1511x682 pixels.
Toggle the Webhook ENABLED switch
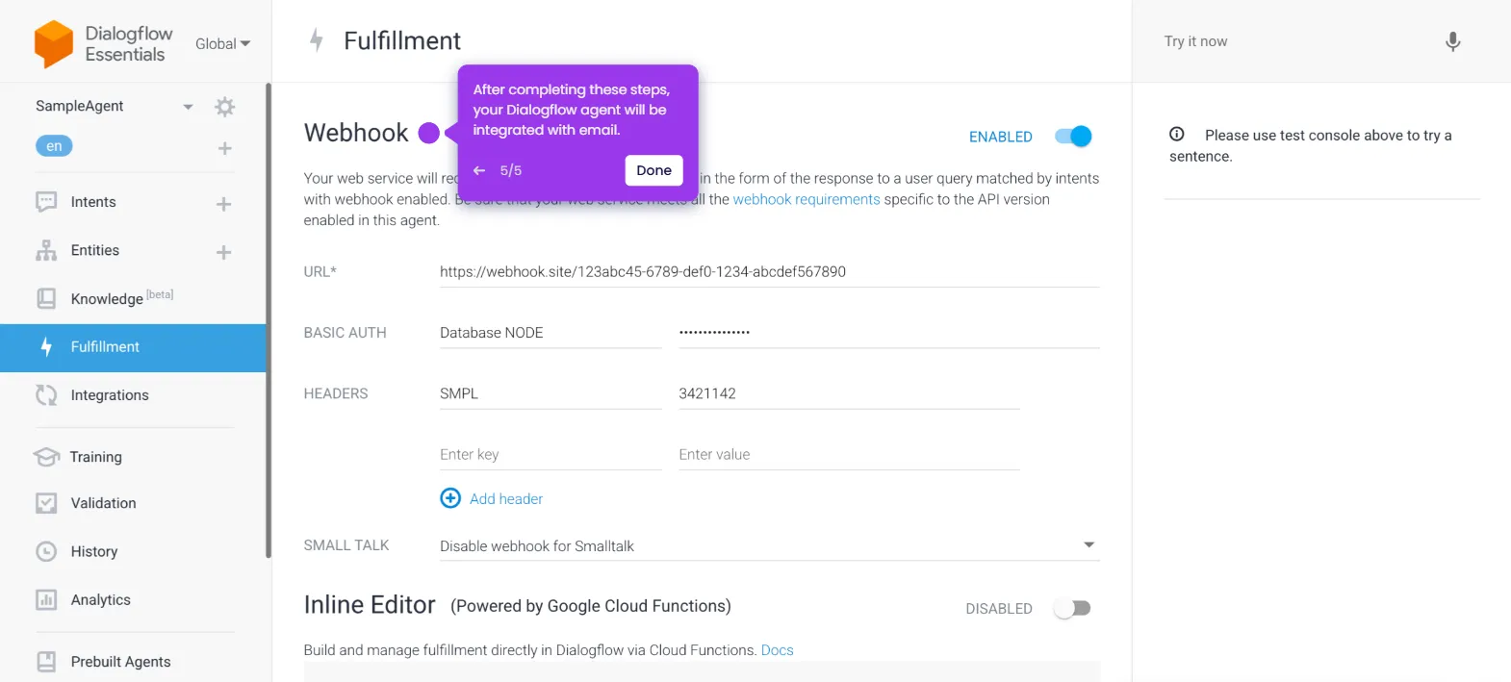1073,137
